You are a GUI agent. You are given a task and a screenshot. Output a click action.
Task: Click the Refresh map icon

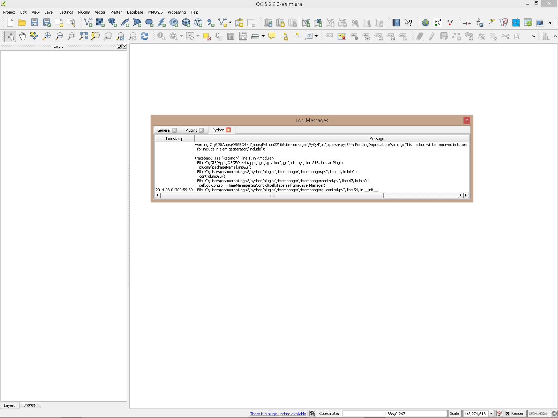pos(144,36)
